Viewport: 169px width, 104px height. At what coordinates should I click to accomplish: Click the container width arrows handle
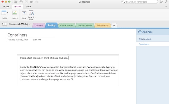coord(118,55)
